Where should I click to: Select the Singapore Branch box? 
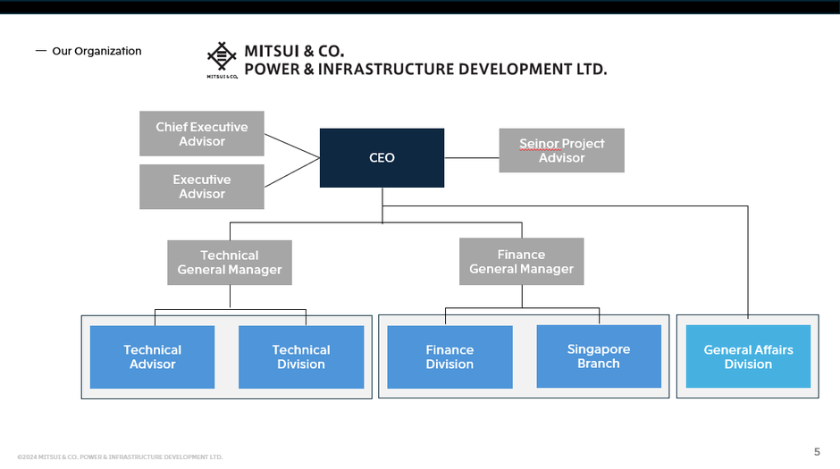coord(599,356)
